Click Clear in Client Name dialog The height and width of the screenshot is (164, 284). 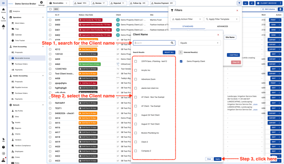pyautogui.click(x=209, y=159)
